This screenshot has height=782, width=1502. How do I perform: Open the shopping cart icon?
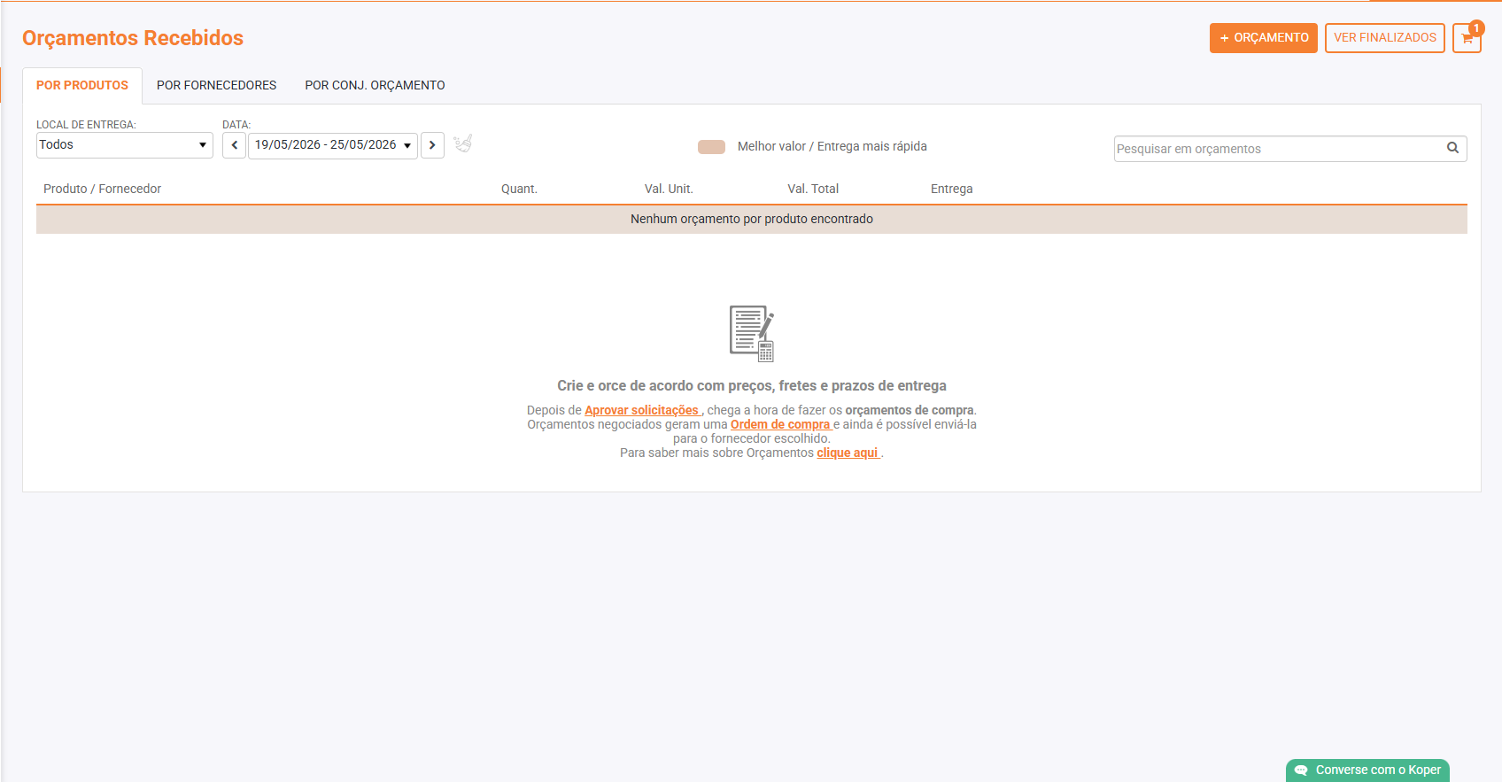[1467, 38]
